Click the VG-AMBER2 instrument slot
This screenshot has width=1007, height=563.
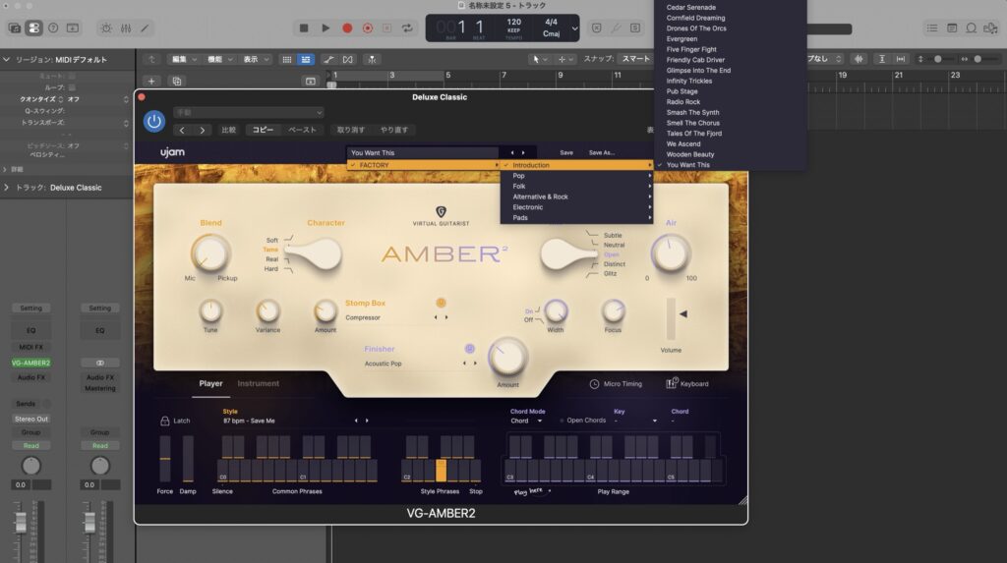click(x=30, y=363)
